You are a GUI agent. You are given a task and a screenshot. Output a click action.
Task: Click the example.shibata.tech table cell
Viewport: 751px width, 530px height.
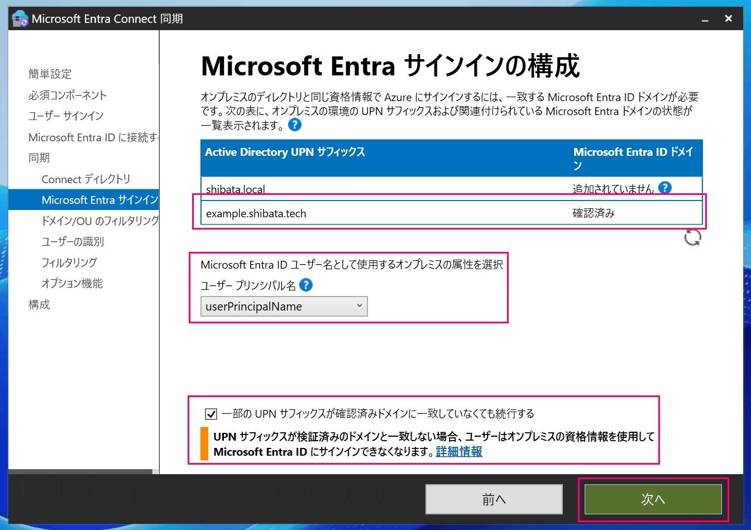click(256, 213)
